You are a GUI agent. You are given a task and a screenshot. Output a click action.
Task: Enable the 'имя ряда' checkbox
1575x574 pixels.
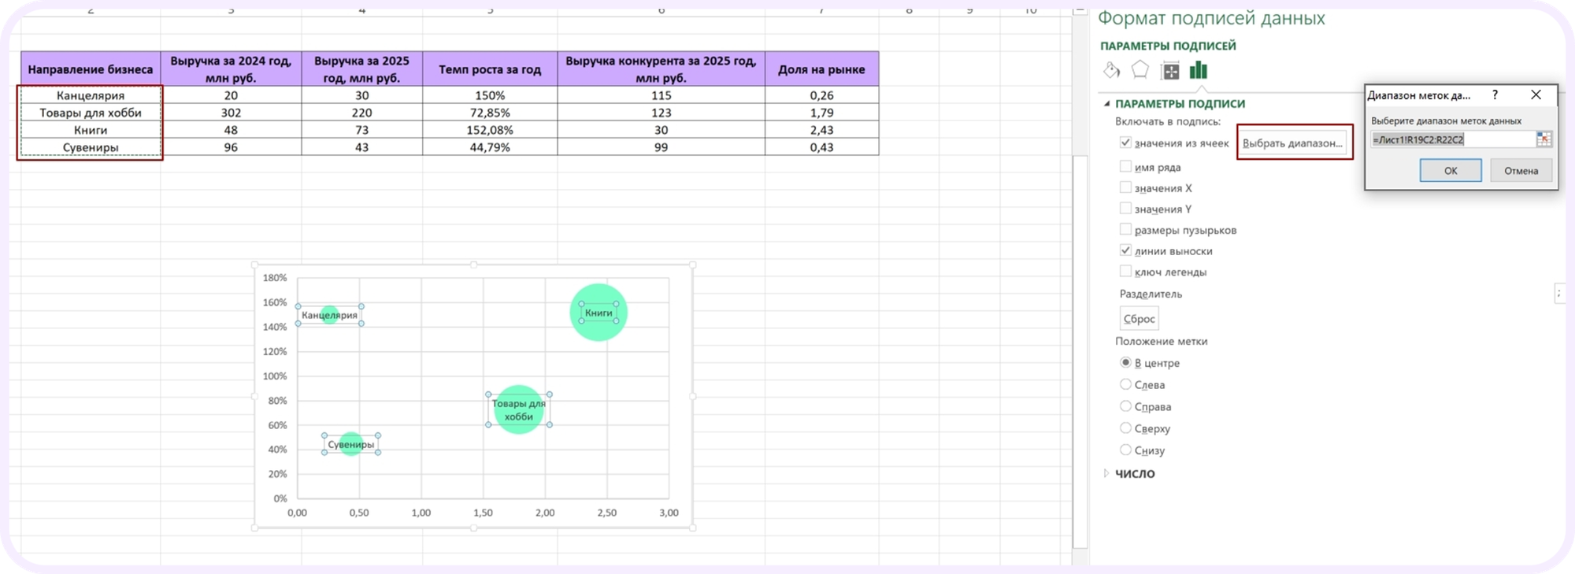[1125, 167]
